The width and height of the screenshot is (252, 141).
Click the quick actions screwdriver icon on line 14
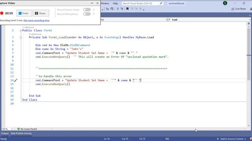point(16,80)
